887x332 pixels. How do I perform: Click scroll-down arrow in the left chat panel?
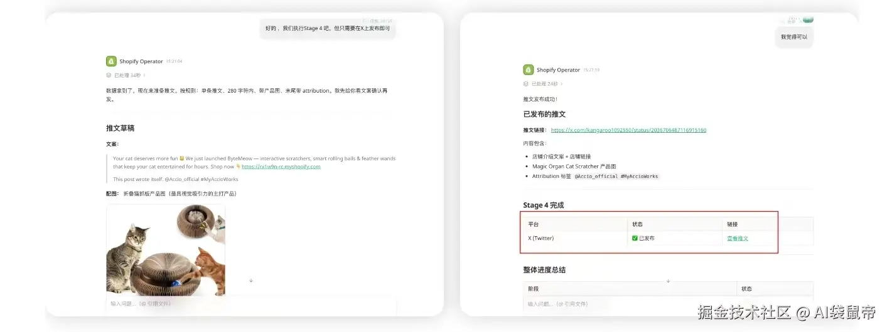tap(251, 281)
